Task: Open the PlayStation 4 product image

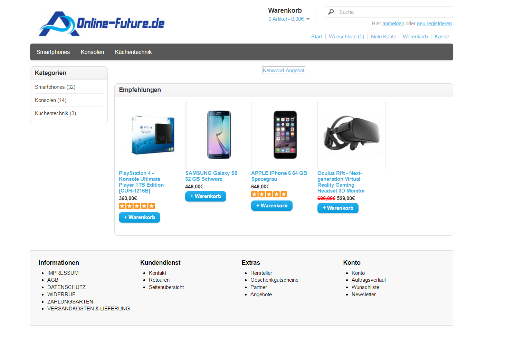Action: pos(152,135)
